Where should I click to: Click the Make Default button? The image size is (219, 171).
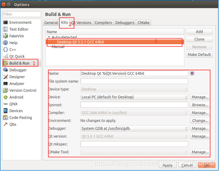tap(199, 54)
